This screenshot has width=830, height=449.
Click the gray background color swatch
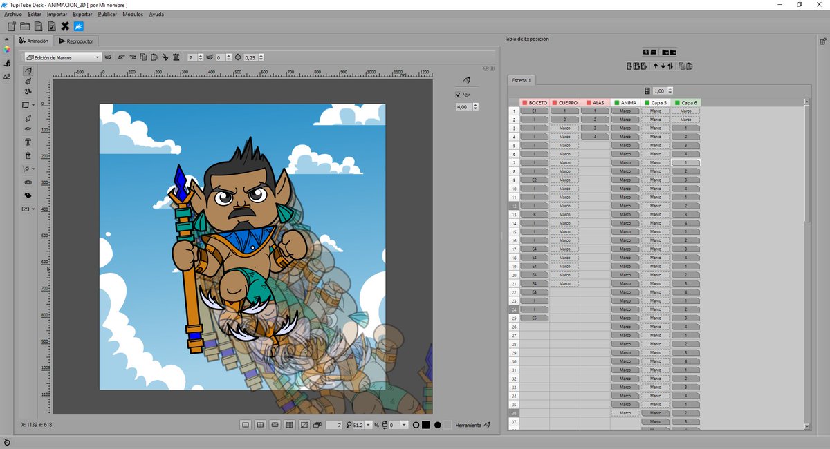pos(447,425)
